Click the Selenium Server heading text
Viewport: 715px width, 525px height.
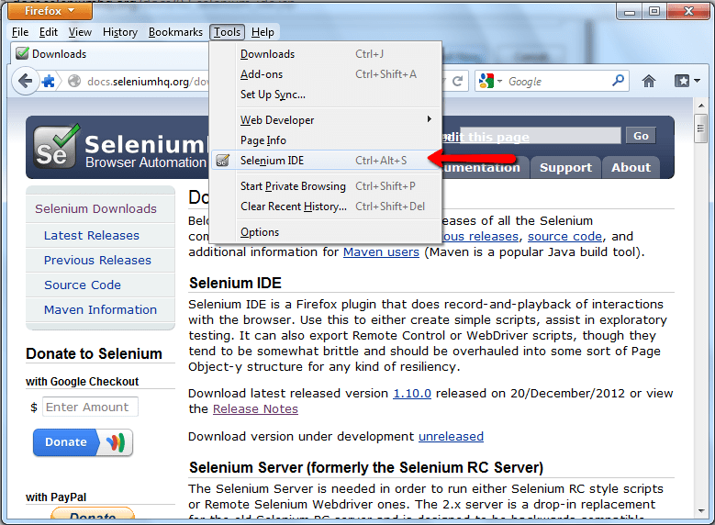[x=366, y=467]
